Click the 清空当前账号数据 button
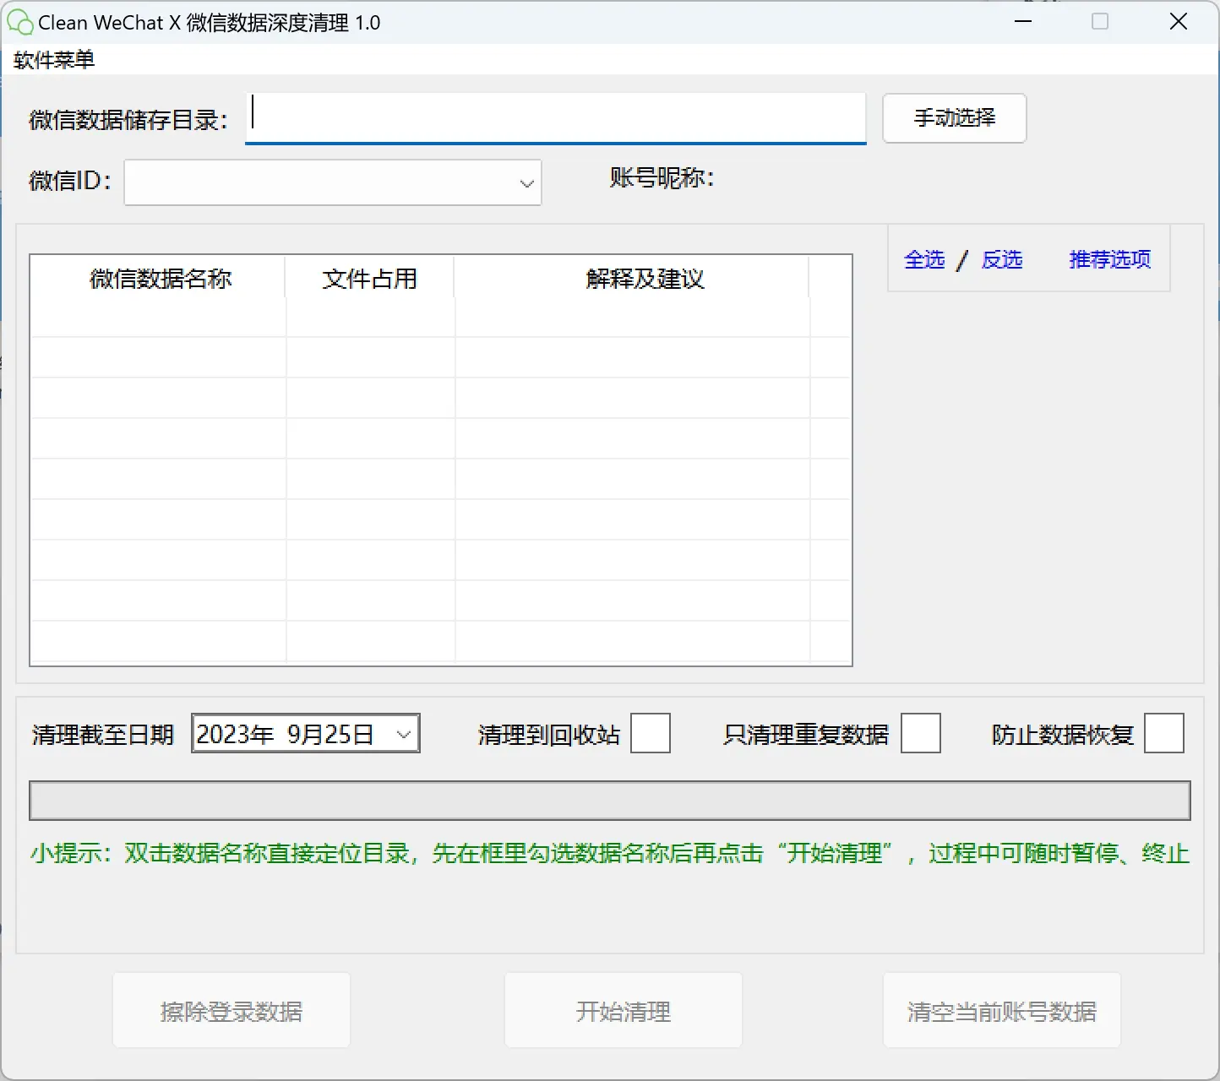The width and height of the screenshot is (1220, 1081). click(1002, 1011)
